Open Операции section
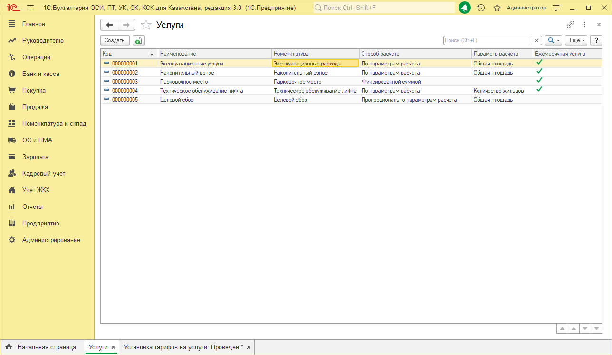The height and width of the screenshot is (355, 612). [x=36, y=57]
